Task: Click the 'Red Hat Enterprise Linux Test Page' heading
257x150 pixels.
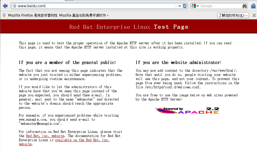Action: pyautogui.click(x=129, y=27)
